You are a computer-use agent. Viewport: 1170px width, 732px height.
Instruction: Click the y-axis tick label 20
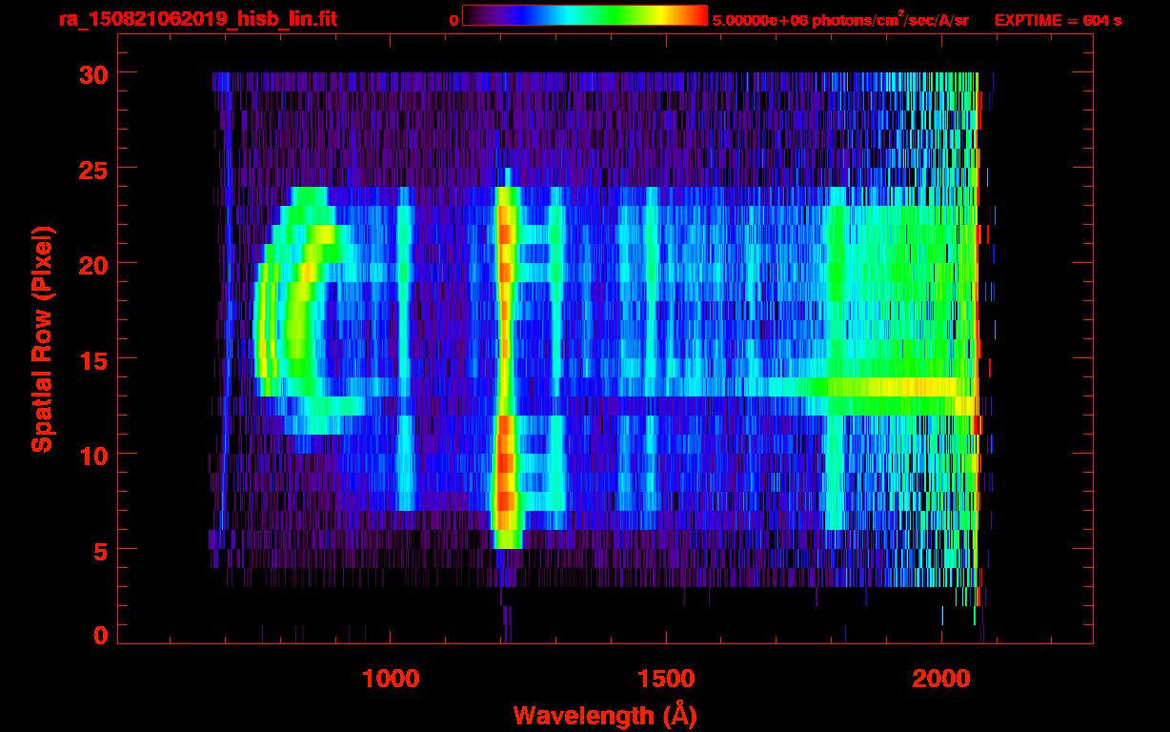pyautogui.click(x=92, y=264)
